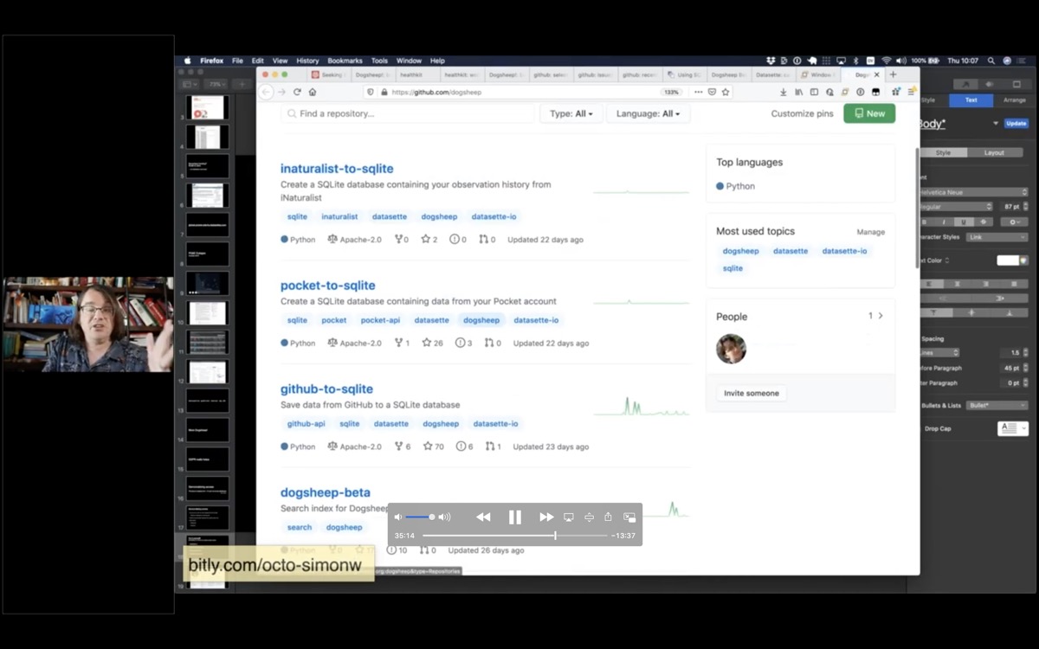The image size is (1039, 649).
Task: Toggle picture-in-picture in video controls
Action: click(629, 517)
